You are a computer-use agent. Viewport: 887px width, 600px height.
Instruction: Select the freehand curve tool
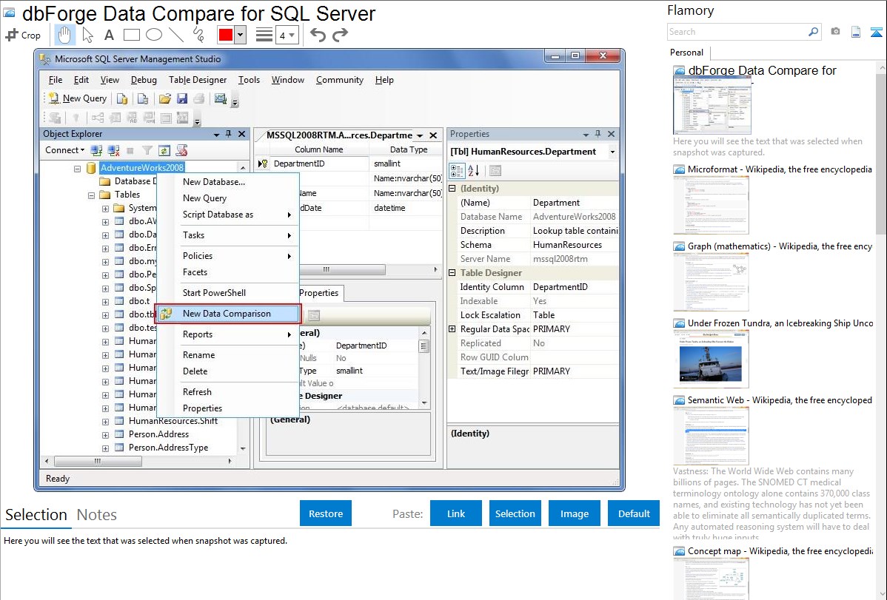(x=198, y=35)
